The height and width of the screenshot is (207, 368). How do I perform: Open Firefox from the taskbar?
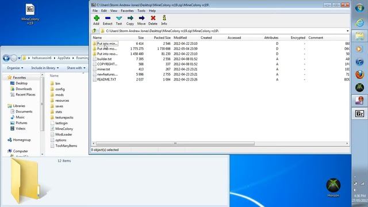tap(359, 75)
